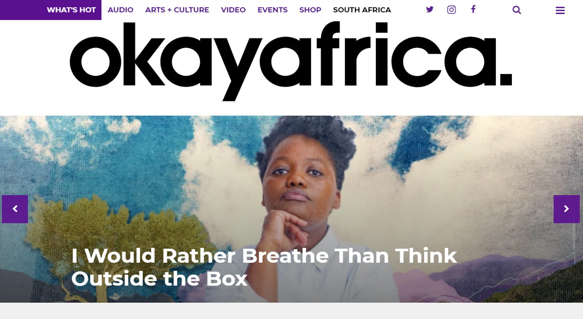Viewport: 583px width, 319px height.
Task: Advance to next slide arrow
Action: click(566, 209)
